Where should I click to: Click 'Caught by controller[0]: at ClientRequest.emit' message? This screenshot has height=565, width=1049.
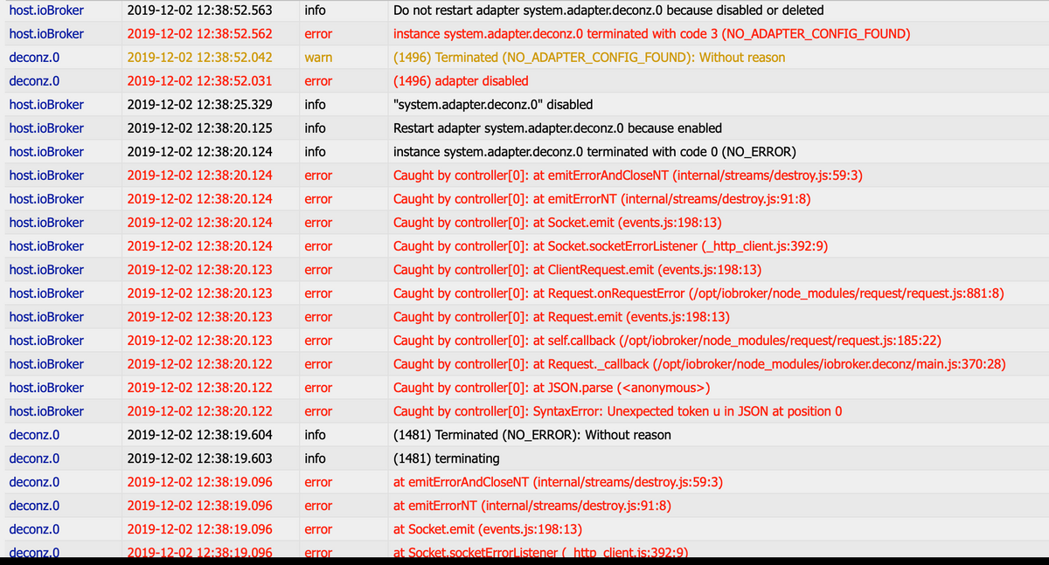pyautogui.click(x=577, y=270)
